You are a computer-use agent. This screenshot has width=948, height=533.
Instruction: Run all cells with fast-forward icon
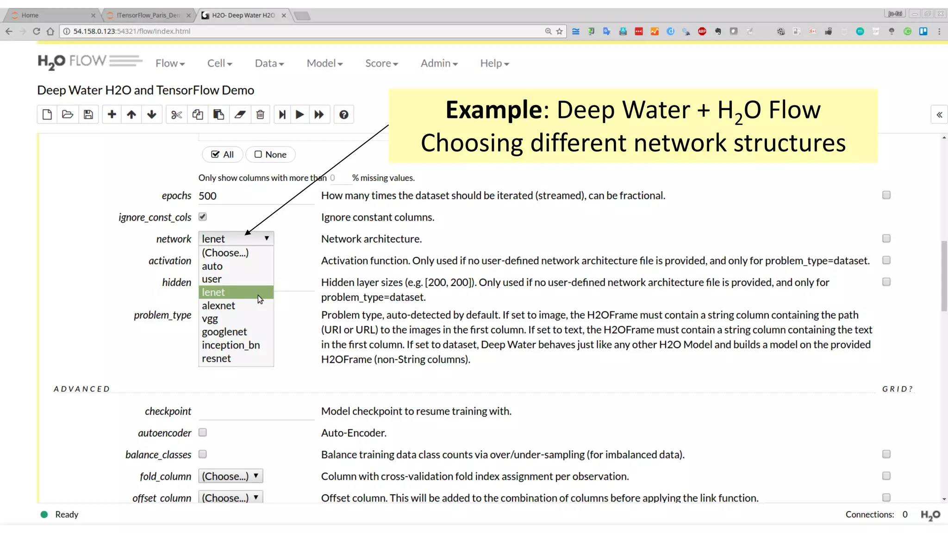(x=319, y=115)
